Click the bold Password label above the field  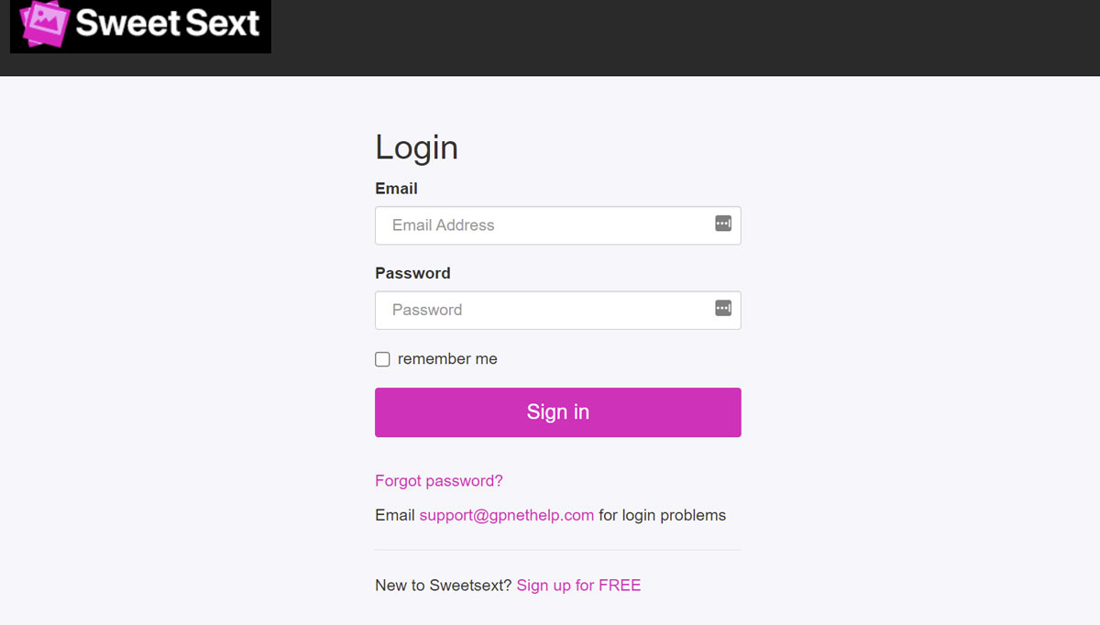(412, 273)
